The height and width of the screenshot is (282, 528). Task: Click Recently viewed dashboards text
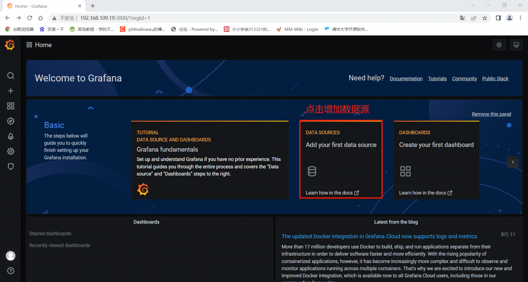[59, 245]
